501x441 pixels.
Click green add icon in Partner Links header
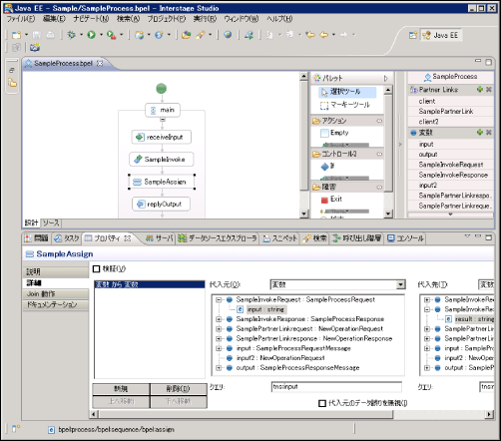[x=480, y=89]
